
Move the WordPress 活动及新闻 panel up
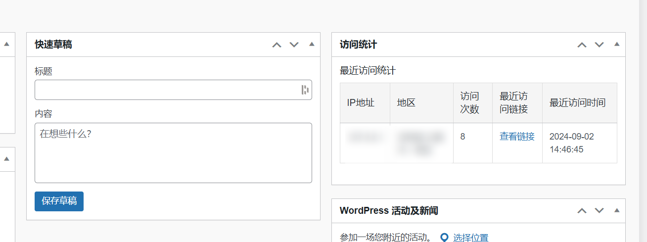582,211
